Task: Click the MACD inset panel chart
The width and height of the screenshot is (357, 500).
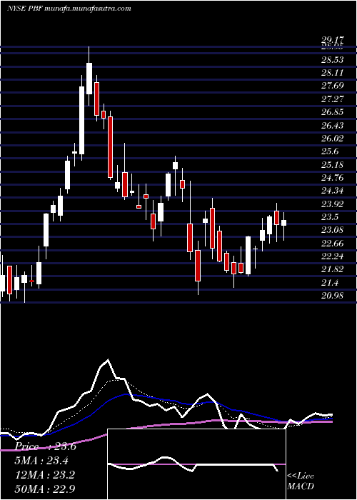Action: [196, 464]
